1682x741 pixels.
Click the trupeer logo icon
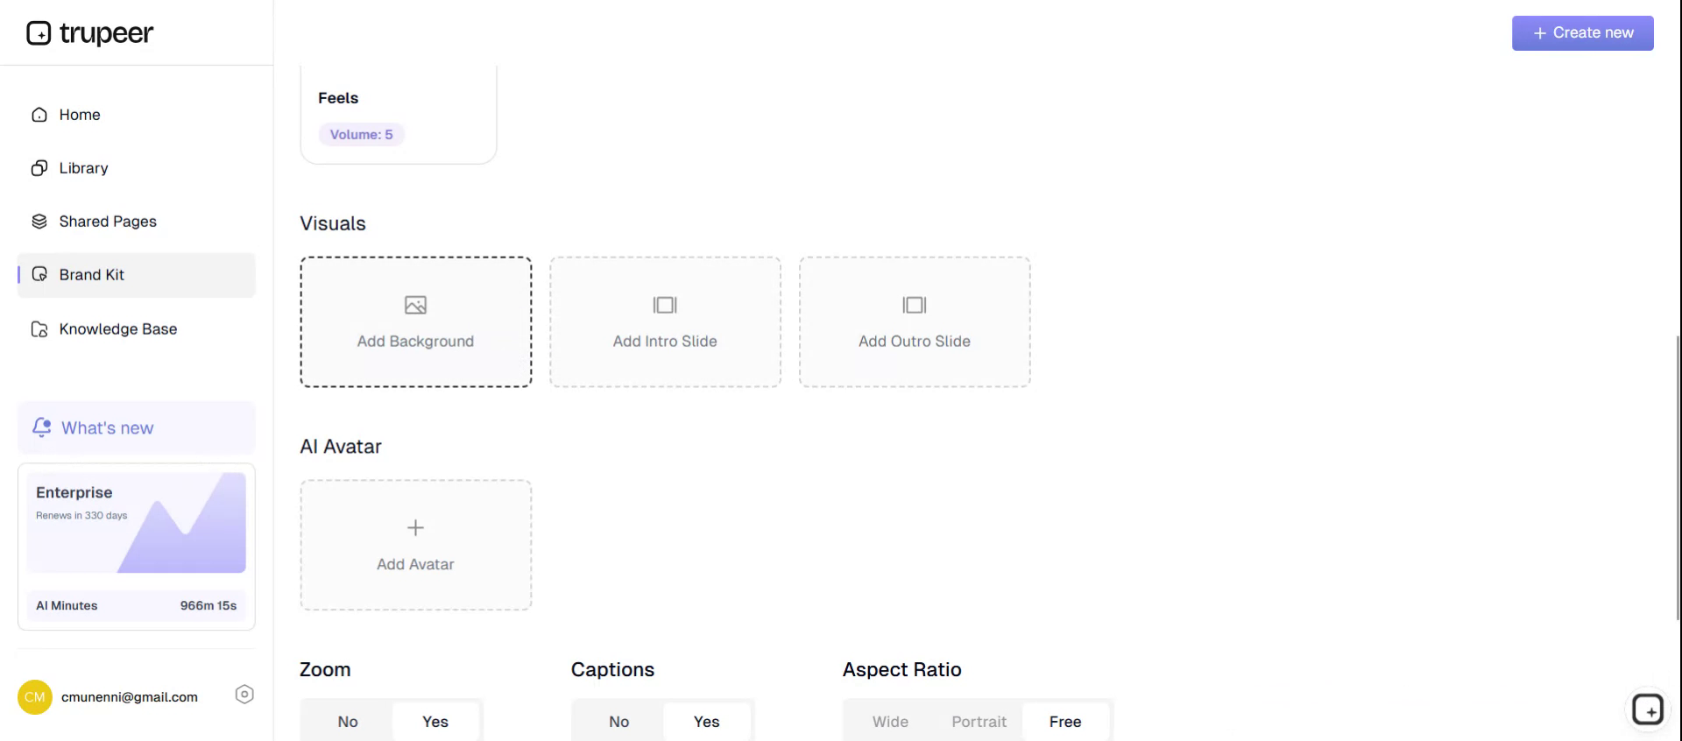point(39,33)
